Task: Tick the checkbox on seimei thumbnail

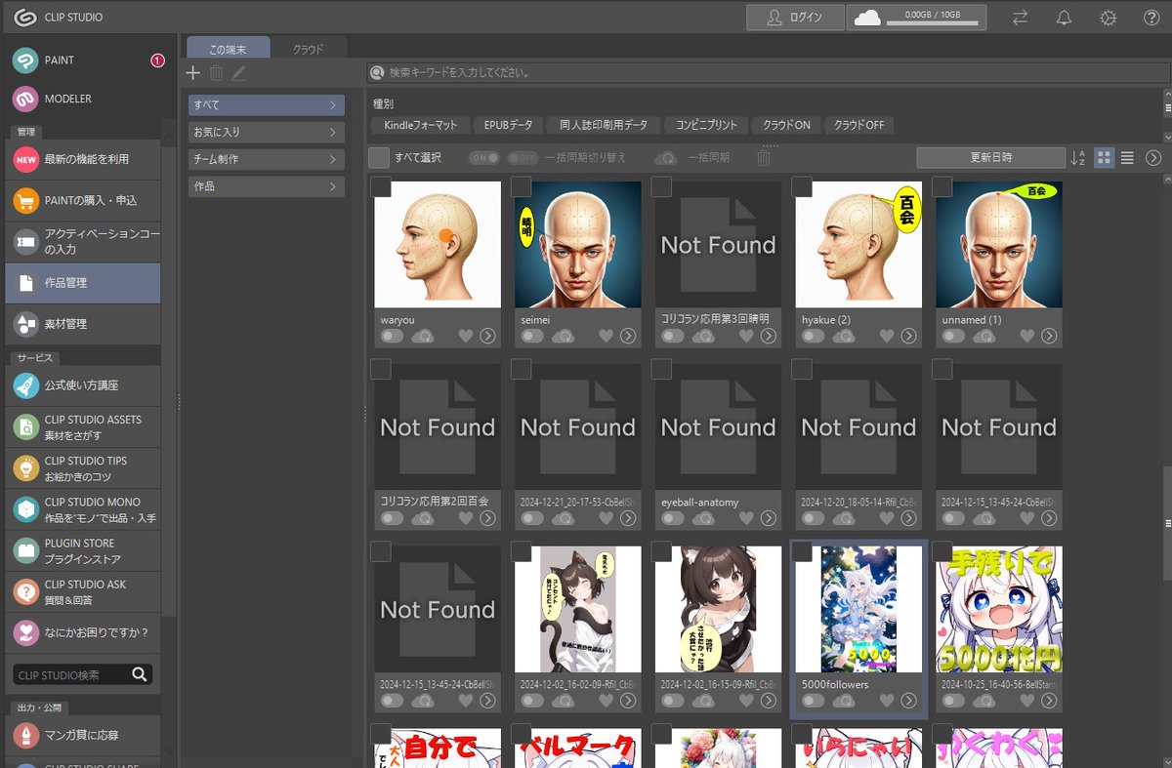Action: tap(522, 186)
